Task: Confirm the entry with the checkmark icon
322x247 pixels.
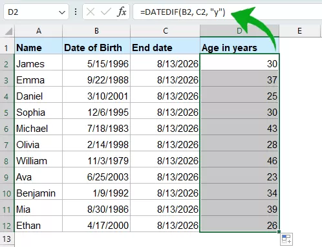Action: click(x=106, y=12)
